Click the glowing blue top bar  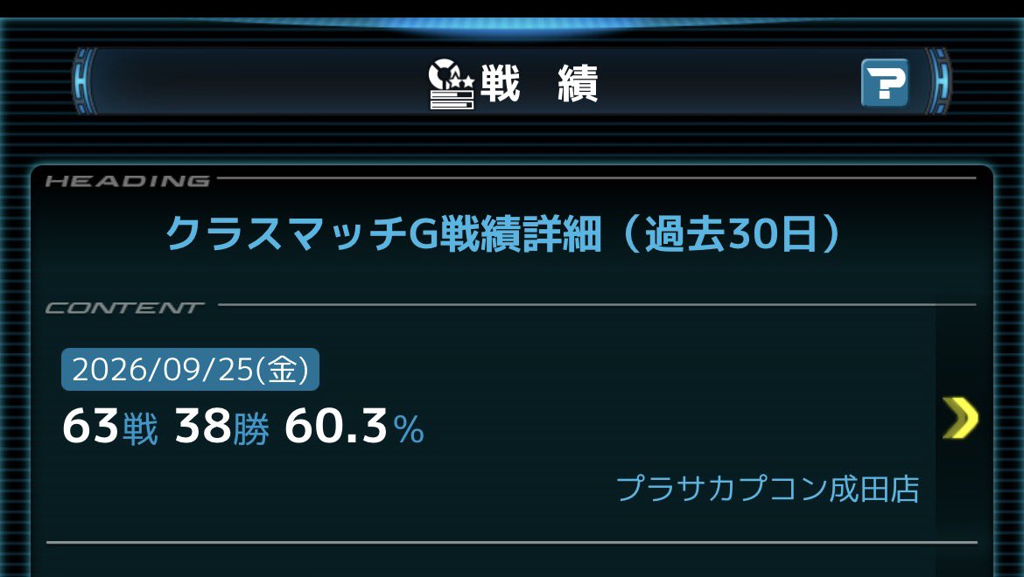click(512, 27)
